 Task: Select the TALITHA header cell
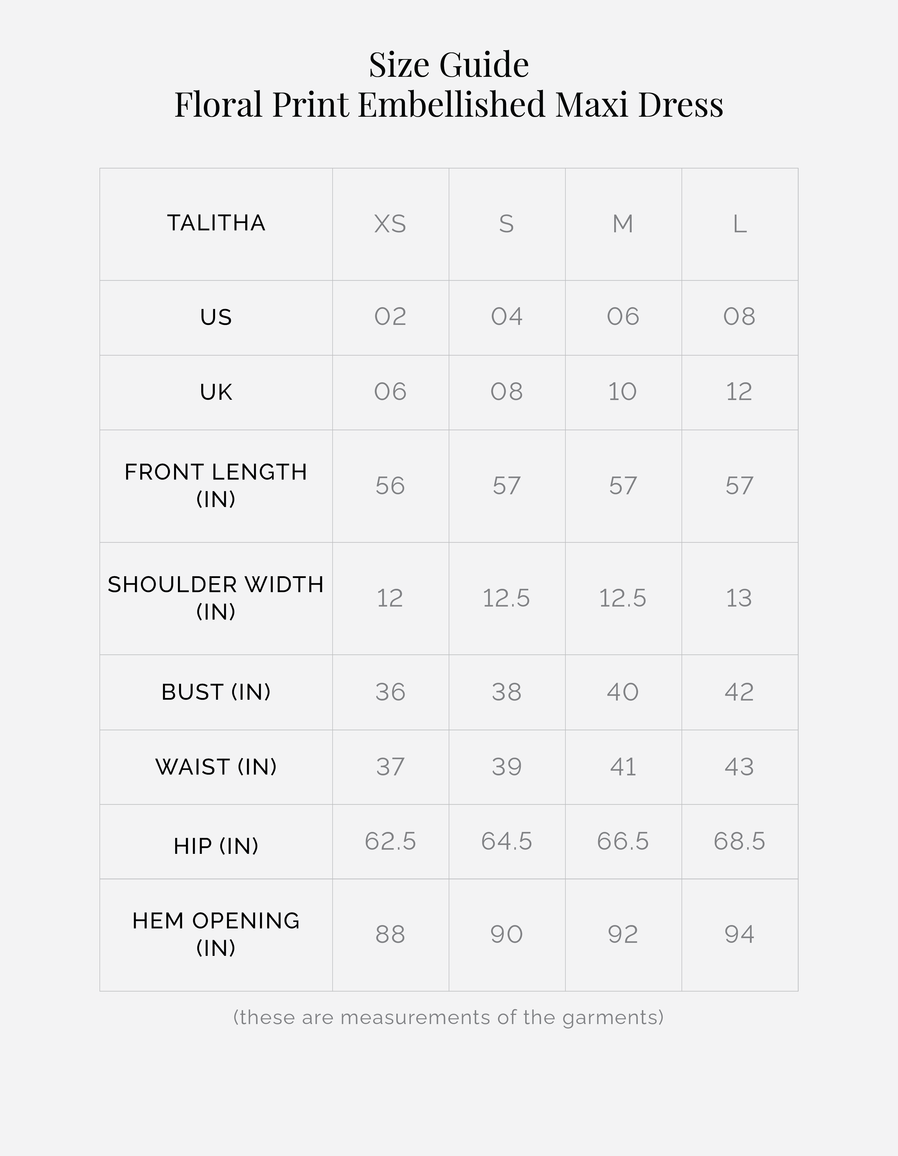point(216,223)
